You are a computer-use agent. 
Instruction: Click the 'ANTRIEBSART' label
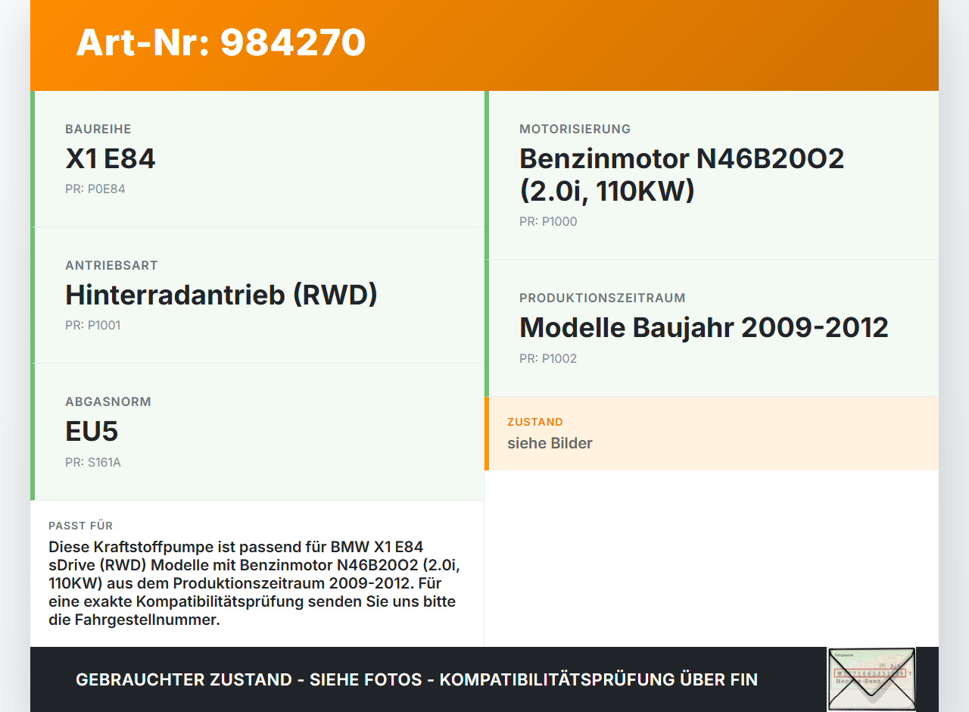point(111,265)
